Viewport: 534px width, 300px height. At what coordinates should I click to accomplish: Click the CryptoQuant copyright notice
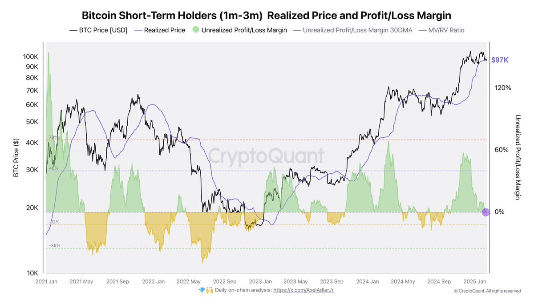[x=487, y=291]
